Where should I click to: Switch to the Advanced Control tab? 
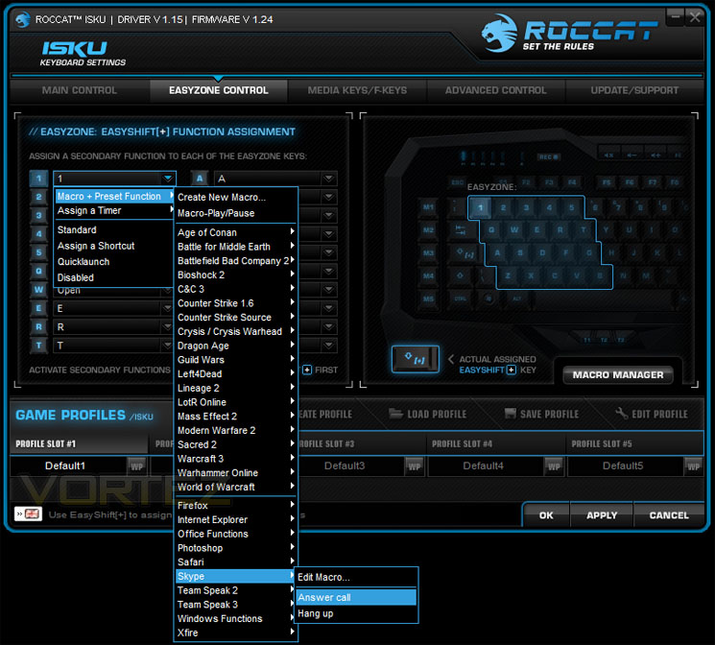click(495, 90)
